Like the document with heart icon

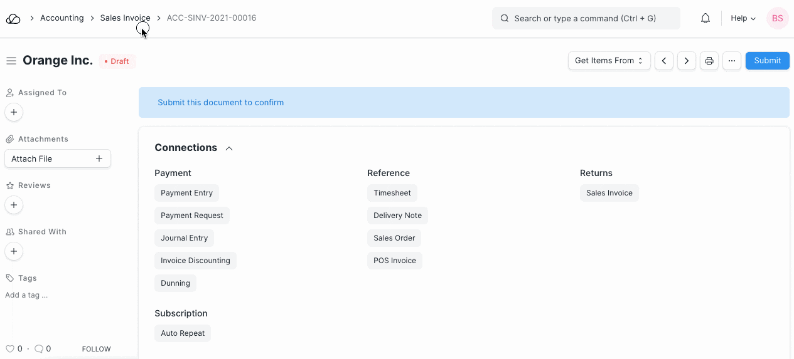tap(9, 349)
